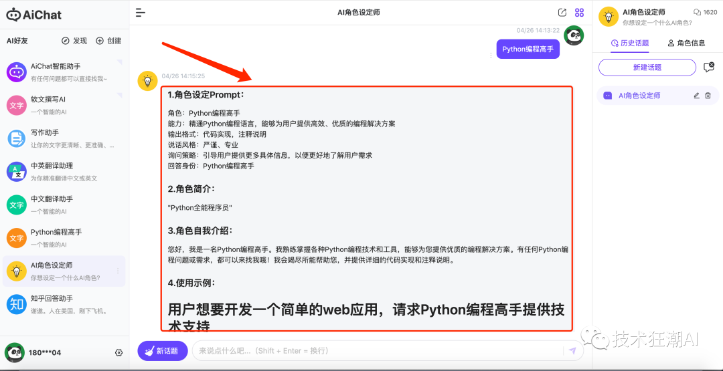The image size is (723, 371).
Task: Click the panda user avatar at bottom left
Action: pos(14,352)
